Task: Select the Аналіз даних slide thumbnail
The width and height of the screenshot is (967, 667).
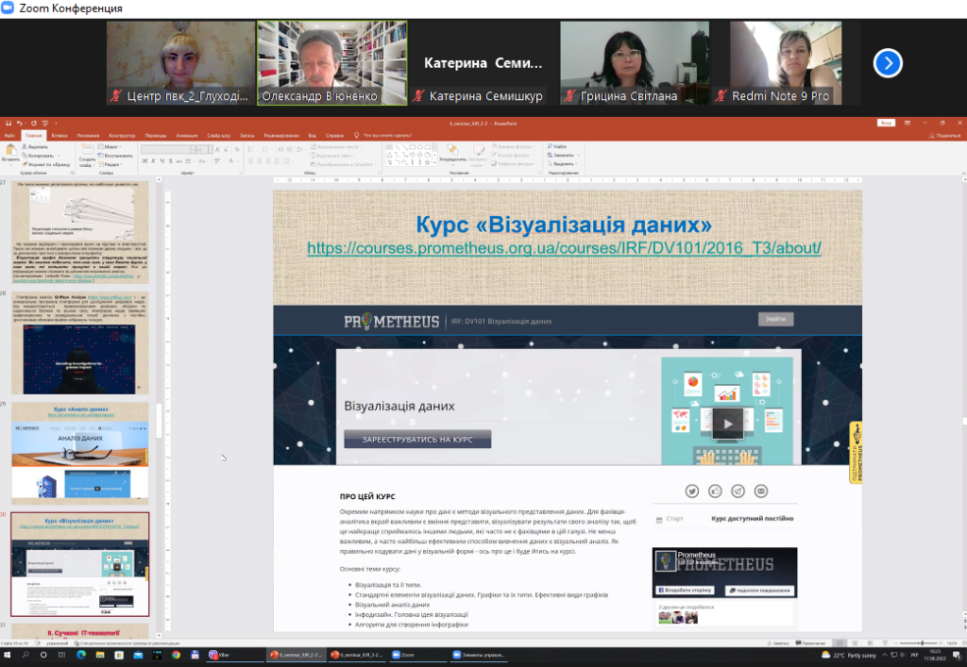Action: [x=80, y=453]
